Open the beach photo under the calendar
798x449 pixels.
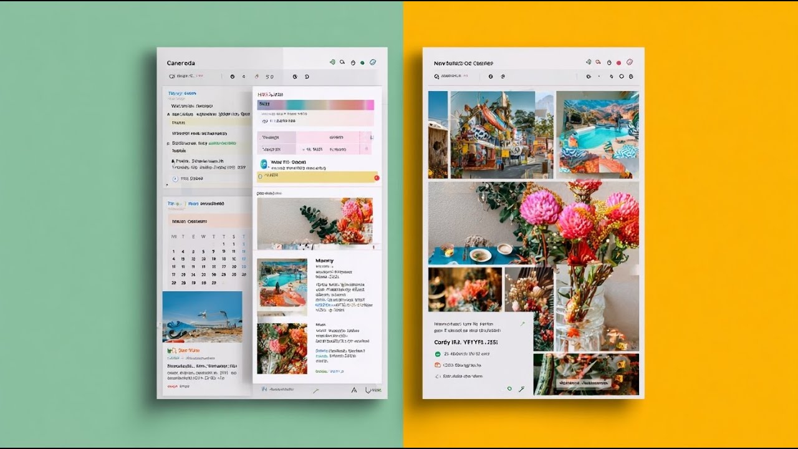(x=202, y=317)
